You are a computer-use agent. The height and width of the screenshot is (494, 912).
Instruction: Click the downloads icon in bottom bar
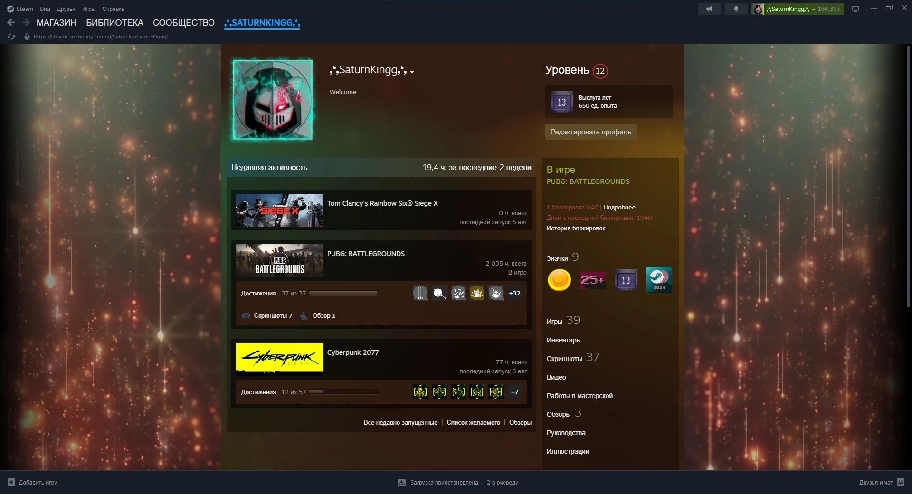[x=402, y=483]
